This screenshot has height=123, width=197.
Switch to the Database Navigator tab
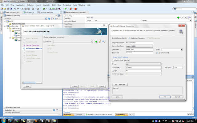46,12
